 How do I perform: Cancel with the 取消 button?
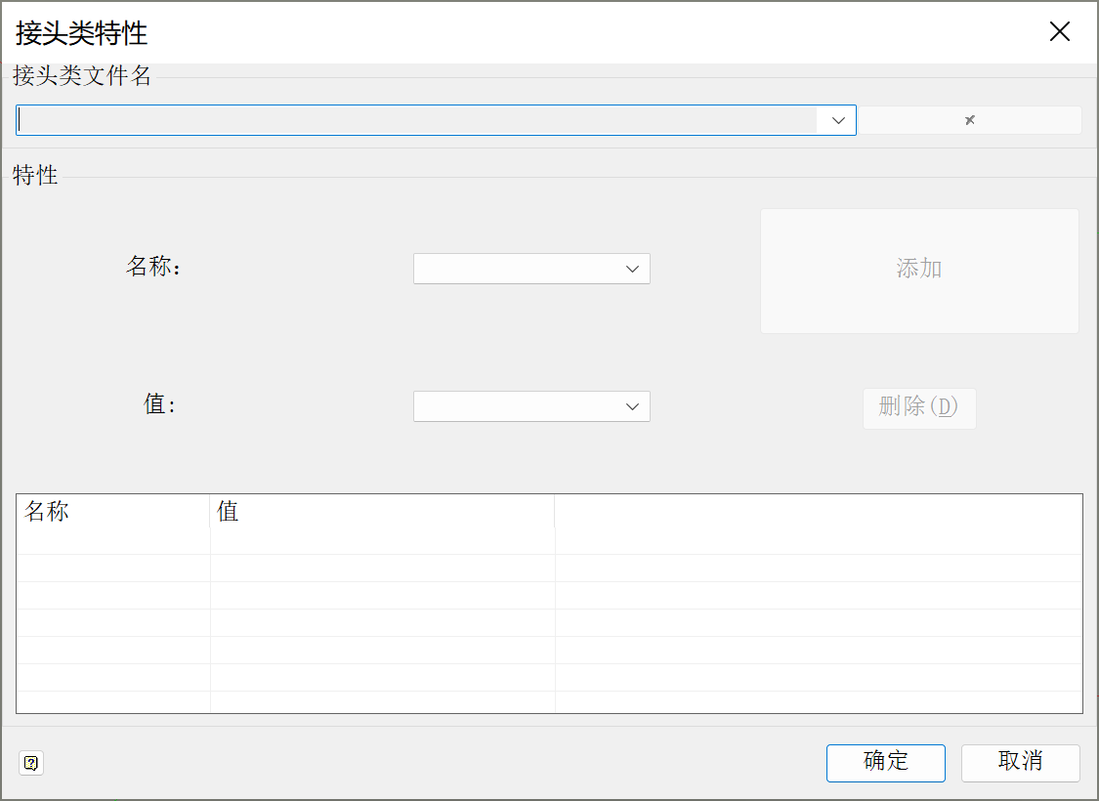click(1021, 763)
